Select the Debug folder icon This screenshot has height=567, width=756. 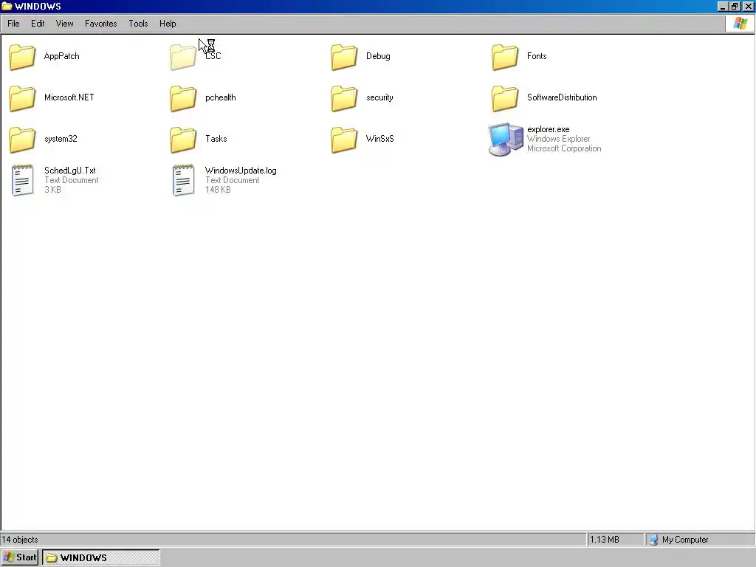(344, 57)
